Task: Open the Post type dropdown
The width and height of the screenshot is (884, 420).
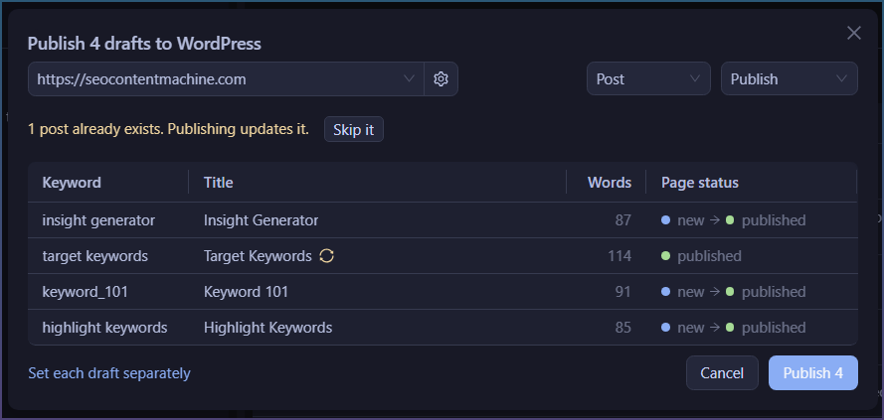Action: 648,78
